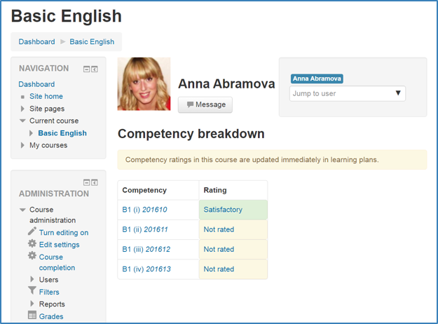The image size is (438, 324).
Task: Go to Dashboard via the breadcrumb
Action: tap(36, 42)
